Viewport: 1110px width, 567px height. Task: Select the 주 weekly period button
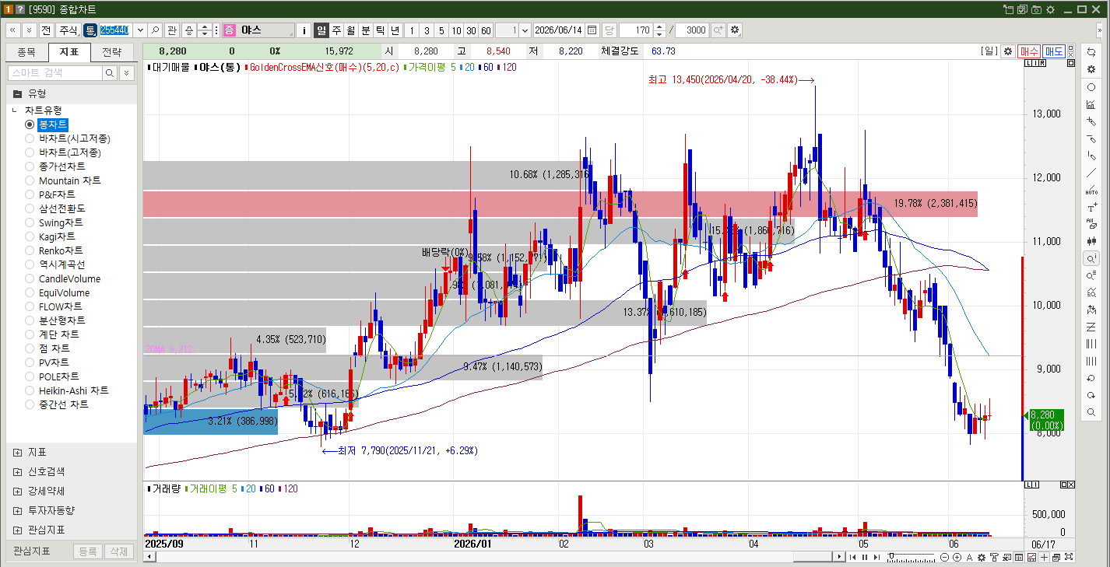click(336, 30)
